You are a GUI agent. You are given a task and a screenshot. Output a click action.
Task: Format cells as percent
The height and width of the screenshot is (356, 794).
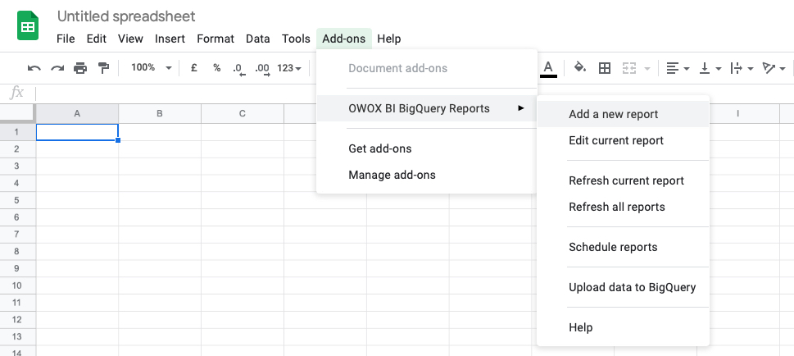click(x=216, y=68)
